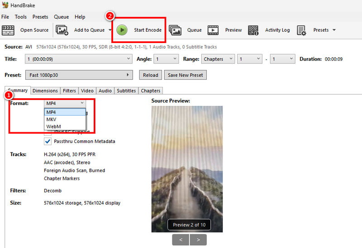Click the Add to Queue picture icon
362x248 pixels.
point(62,30)
